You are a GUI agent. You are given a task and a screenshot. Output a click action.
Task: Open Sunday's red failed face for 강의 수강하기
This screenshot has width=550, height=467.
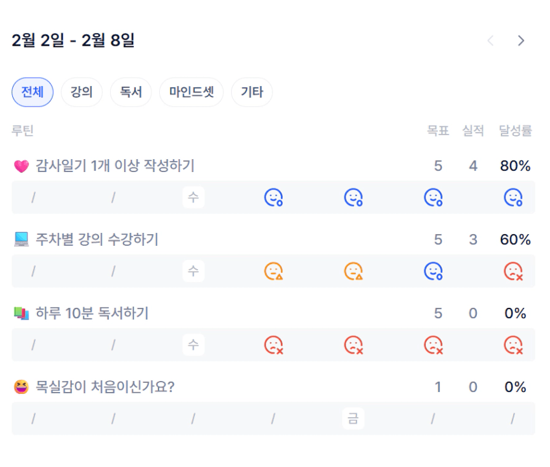513,271
